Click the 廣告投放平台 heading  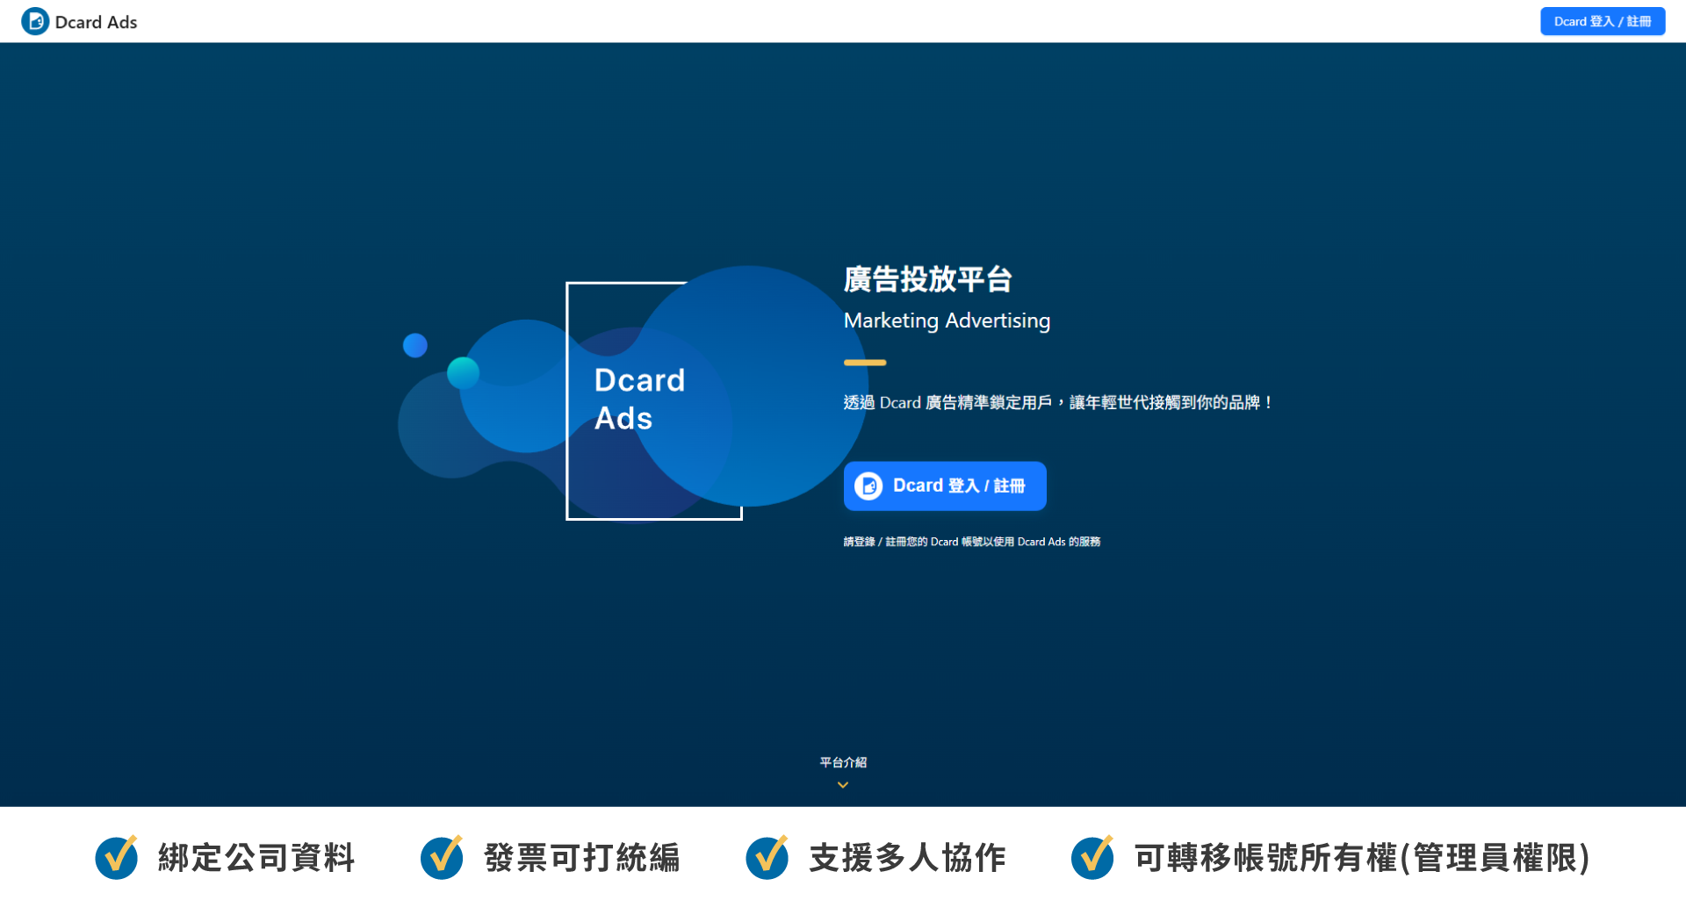pos(928,280)
